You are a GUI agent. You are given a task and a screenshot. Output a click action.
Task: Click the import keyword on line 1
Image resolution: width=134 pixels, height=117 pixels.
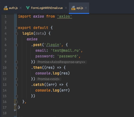[x=25, y=17]
